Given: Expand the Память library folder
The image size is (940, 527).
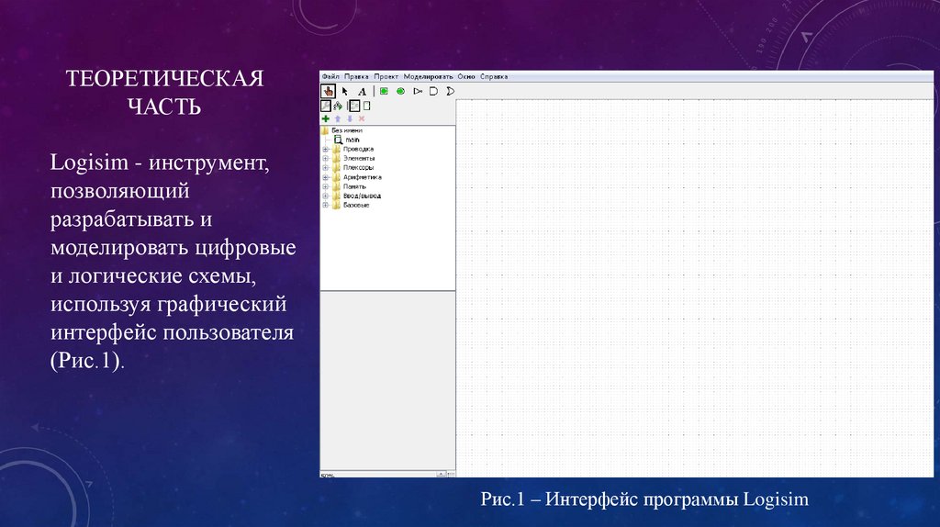Looking at the screenshot, I should pyautogui.click(x=325, y=186).
